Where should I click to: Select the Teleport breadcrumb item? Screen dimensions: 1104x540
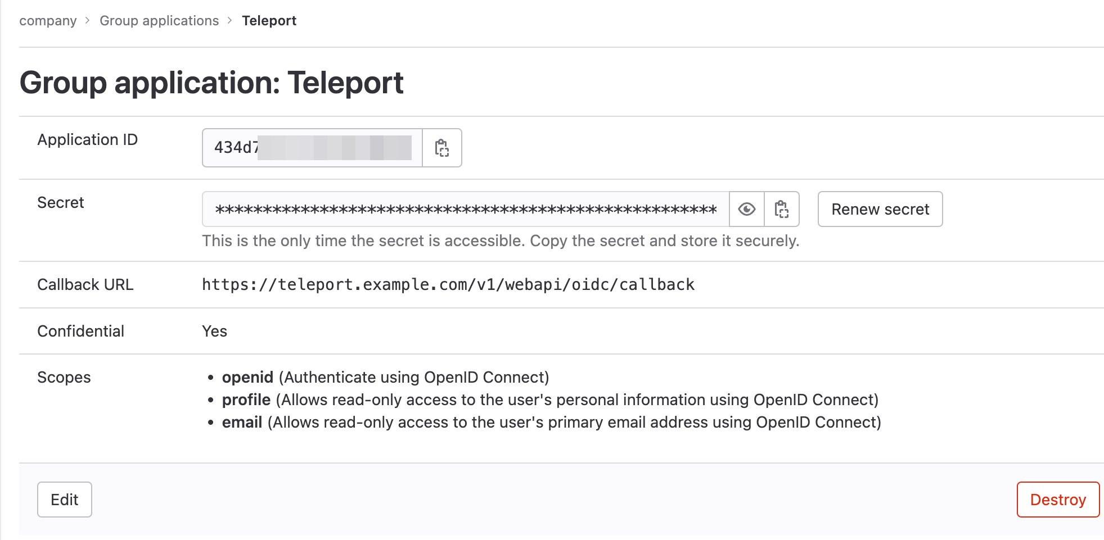click(269, 21)
